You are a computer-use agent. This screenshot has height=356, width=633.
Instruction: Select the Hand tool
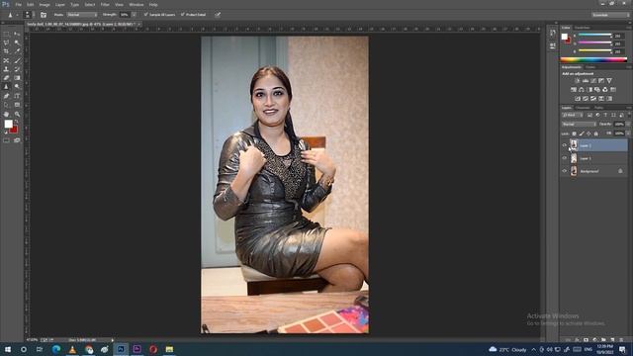point(7,115)
